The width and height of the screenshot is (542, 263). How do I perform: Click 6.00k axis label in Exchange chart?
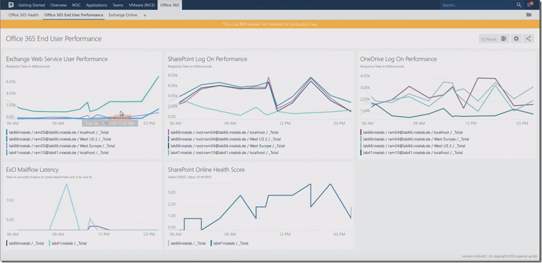point(11,82)
